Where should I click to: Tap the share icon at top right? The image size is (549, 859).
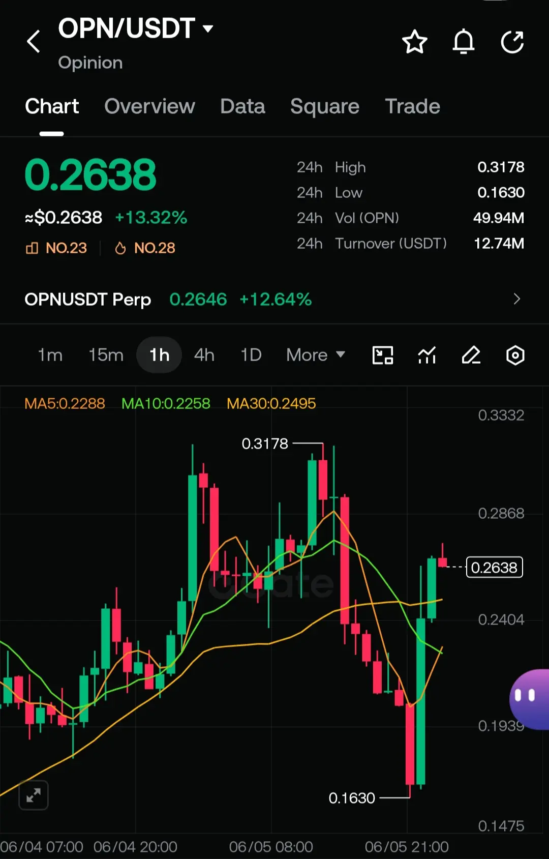point(512,42)
